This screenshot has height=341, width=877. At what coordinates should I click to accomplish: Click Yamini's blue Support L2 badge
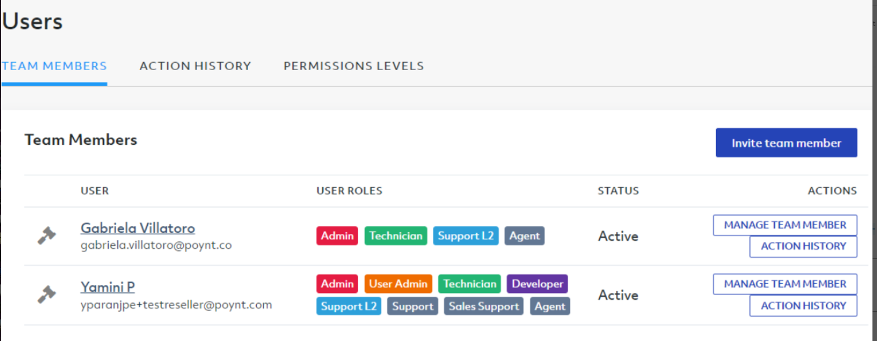[x=348, y=307]
